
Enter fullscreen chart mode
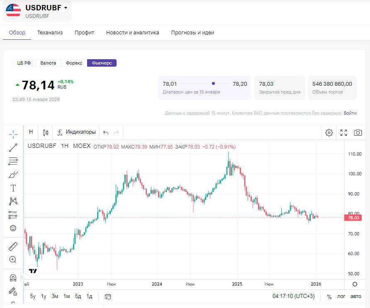[343, 132]
